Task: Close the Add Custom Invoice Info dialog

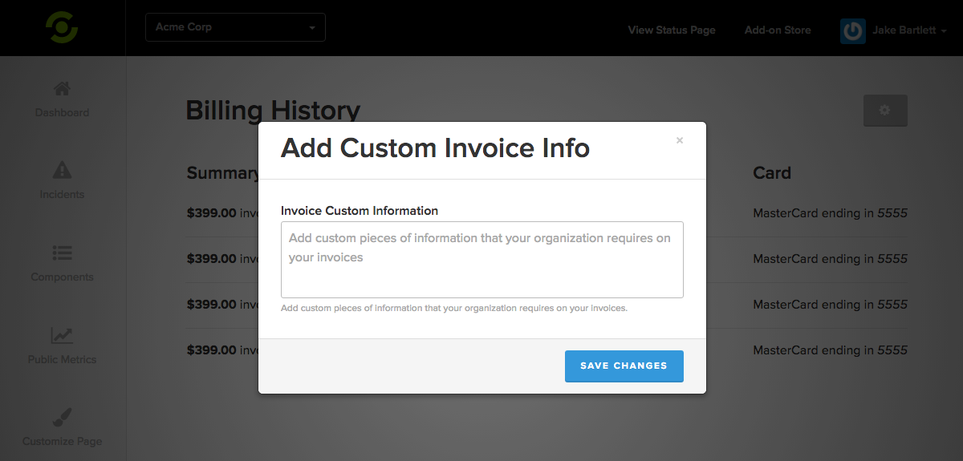Action: point(680,140)
